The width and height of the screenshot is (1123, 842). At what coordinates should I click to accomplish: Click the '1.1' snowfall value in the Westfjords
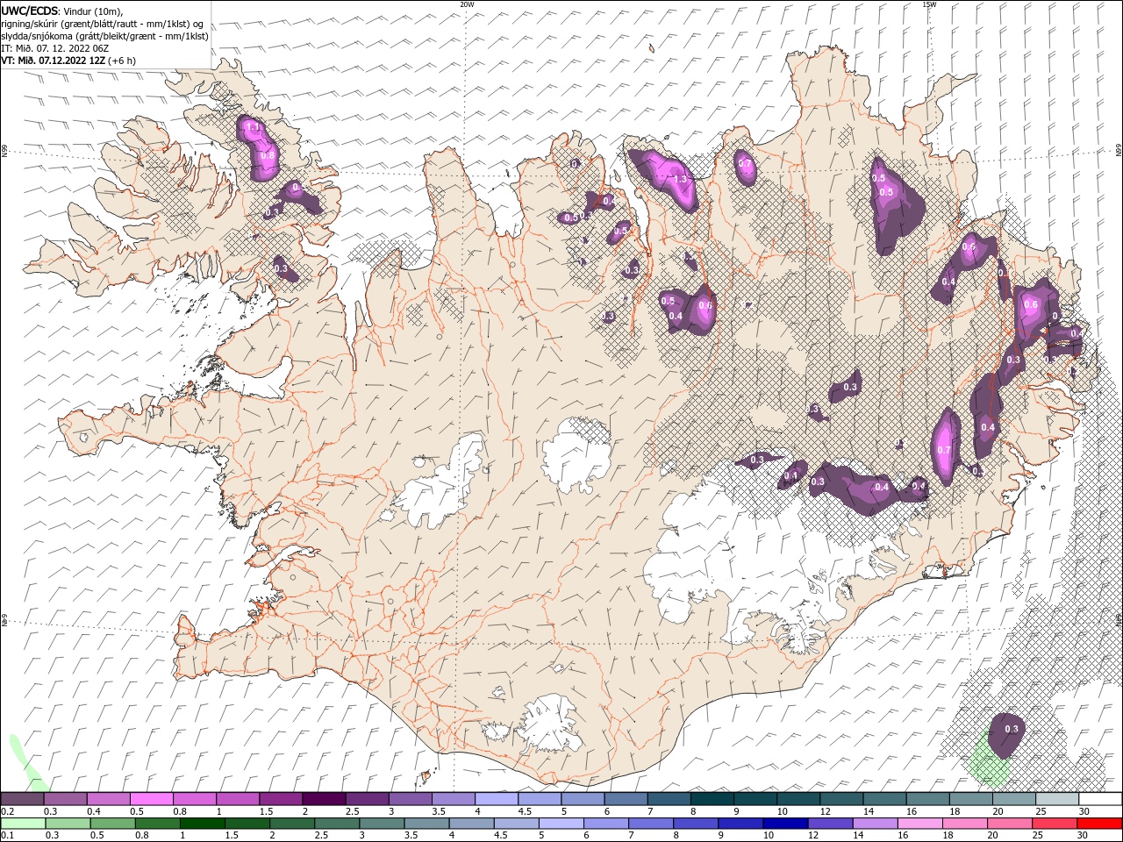(x=254, y=127)
